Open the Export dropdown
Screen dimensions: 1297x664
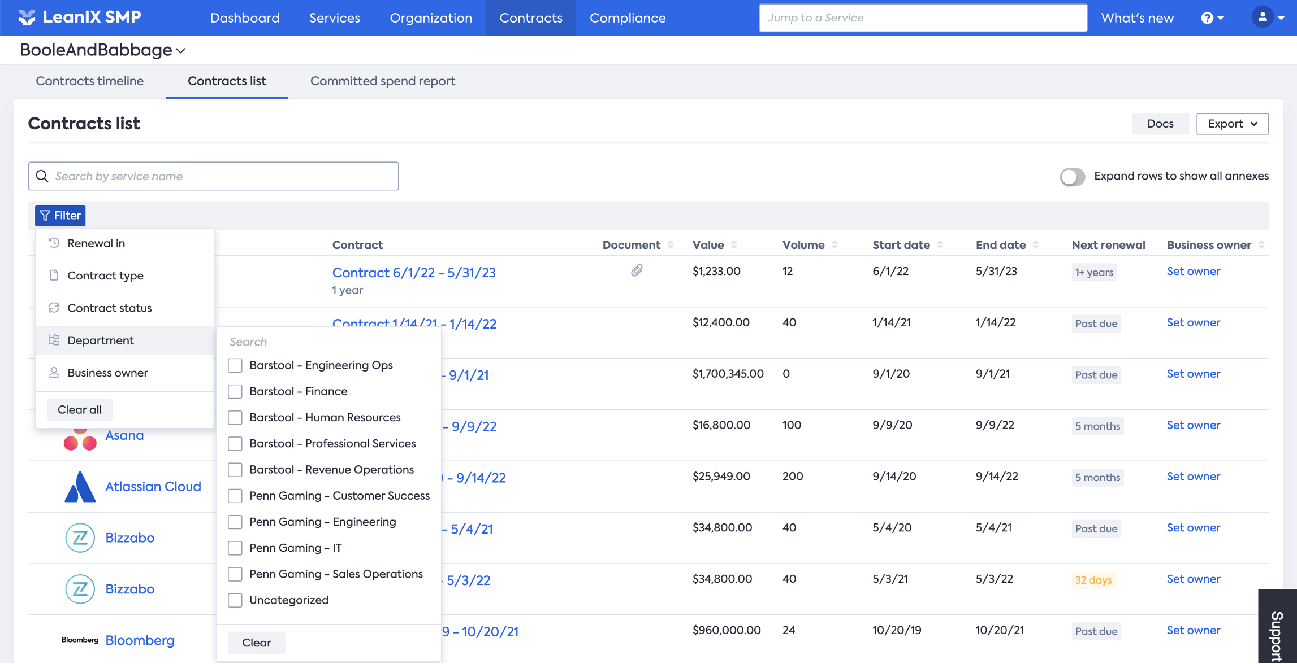pos(1232,124)
